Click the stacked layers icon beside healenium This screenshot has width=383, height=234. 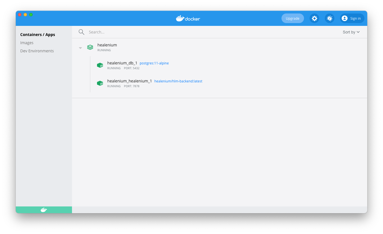[x=90, y=47]
